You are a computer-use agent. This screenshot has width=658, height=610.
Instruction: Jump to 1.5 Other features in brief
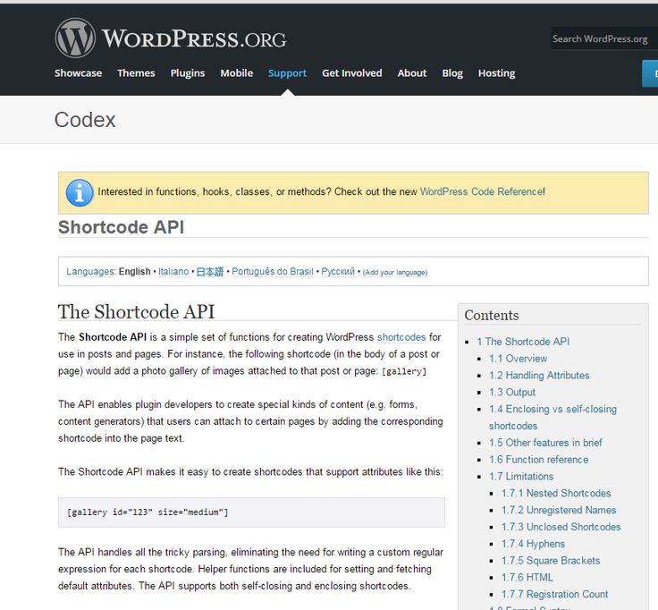[x=545, y=443]
